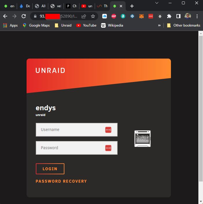Open the Google Maps bookmark
Screen dimensions: 203x204
click(36, 25)
